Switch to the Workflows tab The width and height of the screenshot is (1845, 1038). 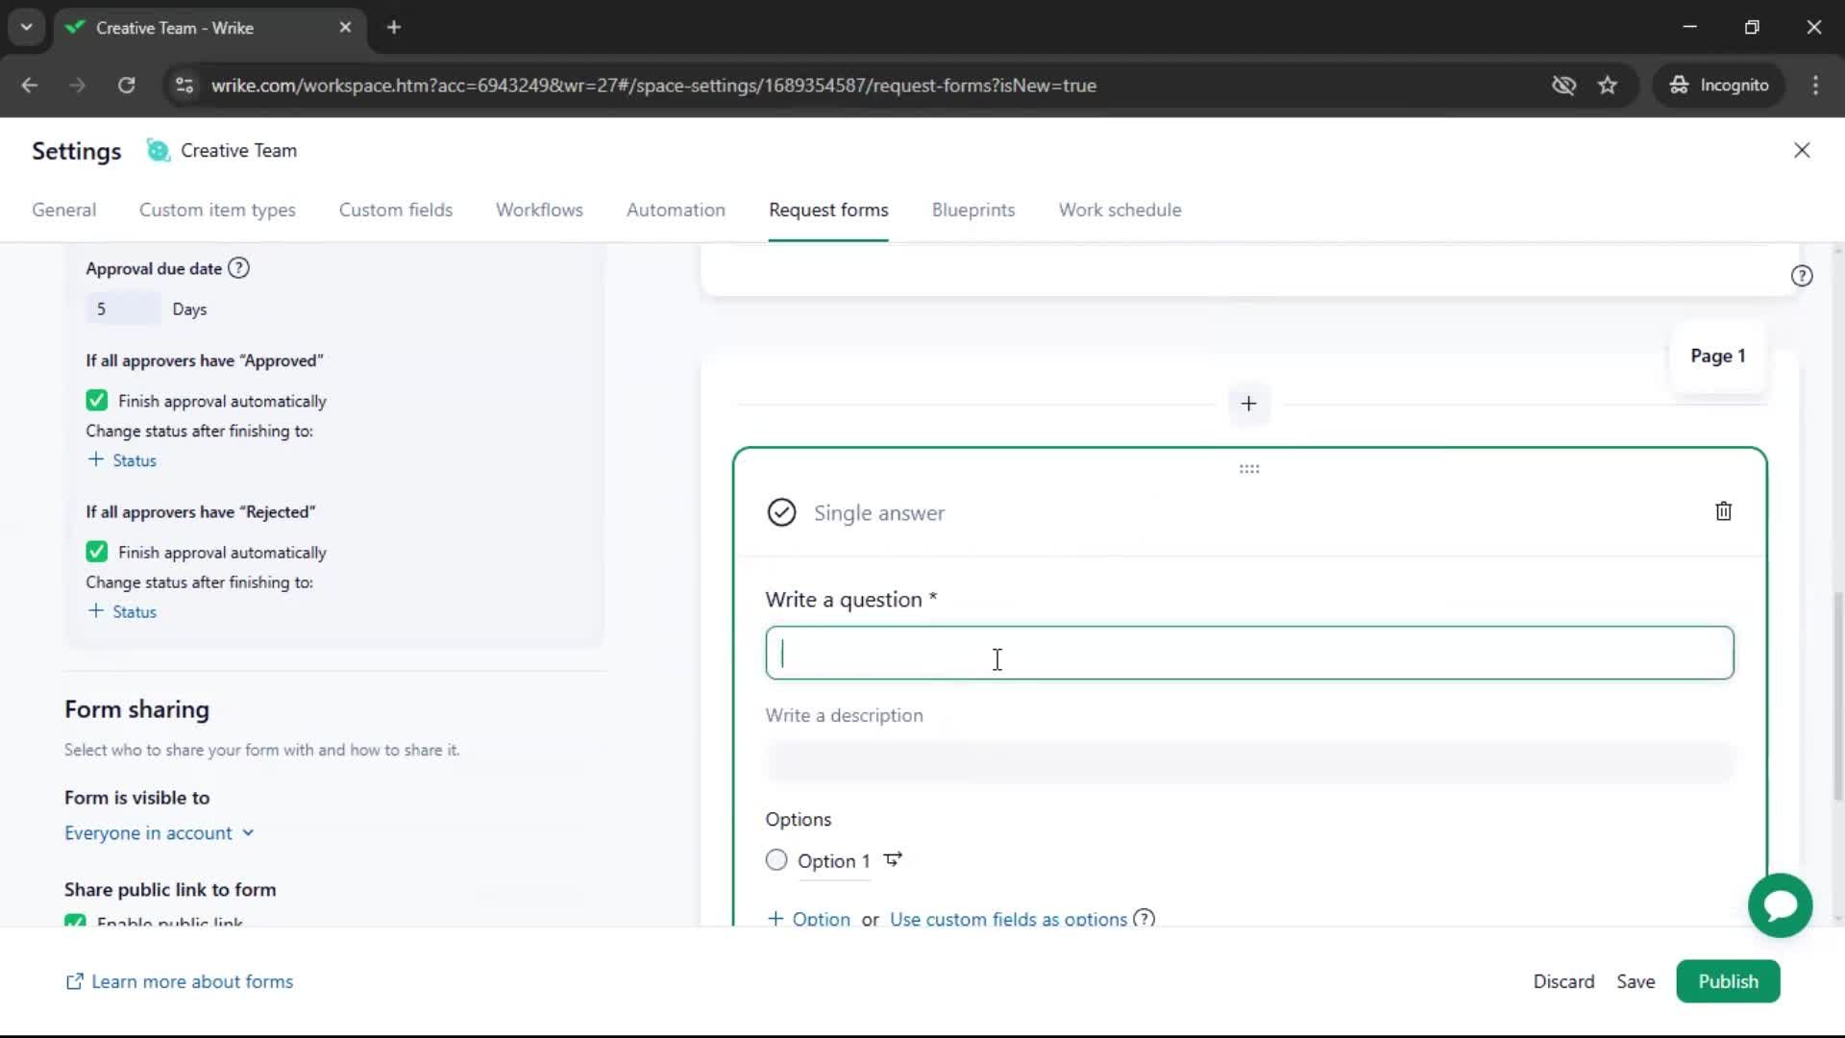[x=539, y=210]
